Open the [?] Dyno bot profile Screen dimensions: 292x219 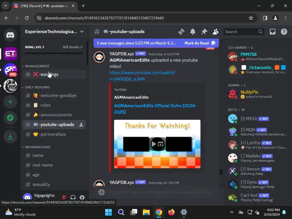tap(258, 184)
